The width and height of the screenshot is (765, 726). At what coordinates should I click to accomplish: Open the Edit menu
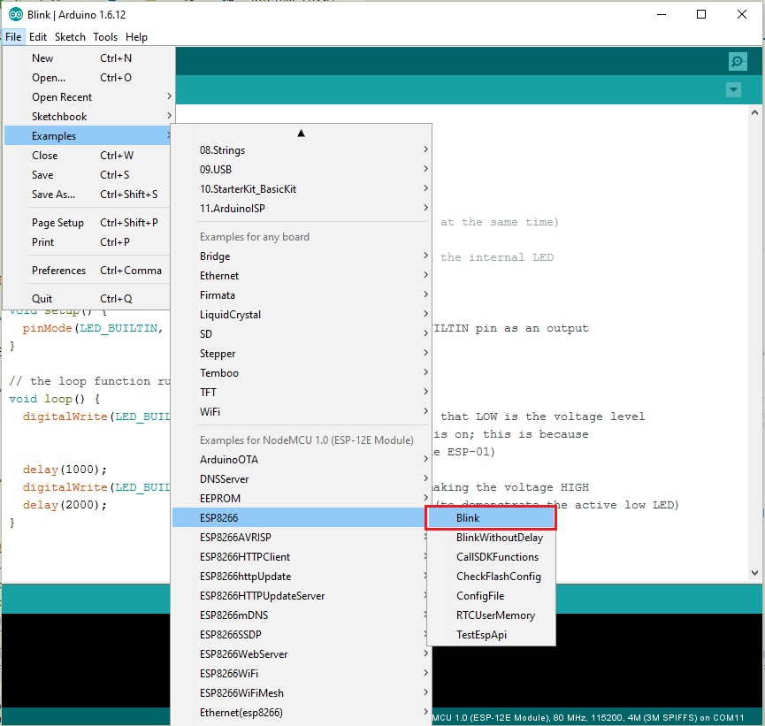[x=37, y=37]
